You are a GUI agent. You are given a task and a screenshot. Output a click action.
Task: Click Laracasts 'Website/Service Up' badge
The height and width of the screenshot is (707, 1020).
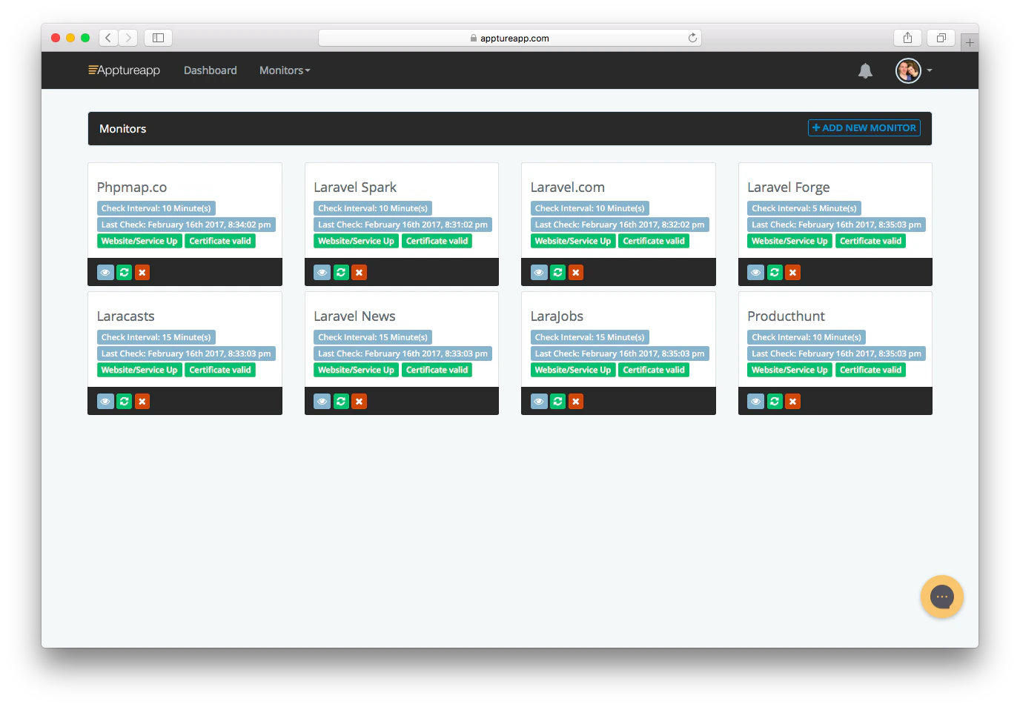coord(139,370)
